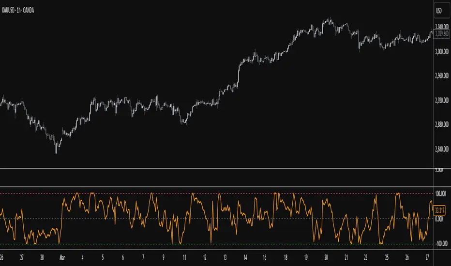The width and height of the screenshot is (451, 266).
Task: Click date 21 on the time axis
Action: point(346,258)
